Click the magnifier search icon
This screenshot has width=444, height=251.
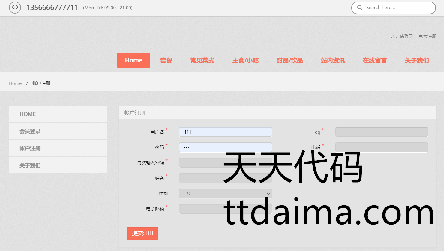(360, 8)
